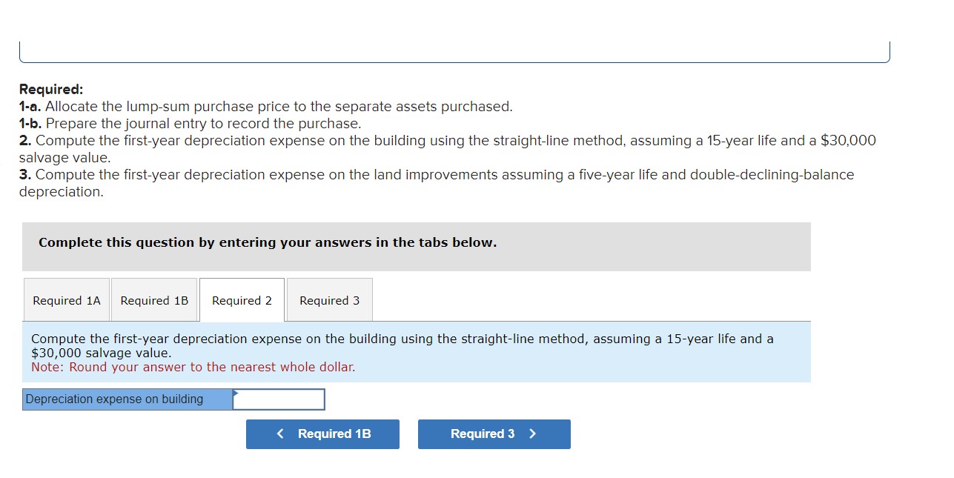Click the 1-a lump-sum allocation requirement line
The width and height of the screenshot is (954, 478).
point(265,107)
